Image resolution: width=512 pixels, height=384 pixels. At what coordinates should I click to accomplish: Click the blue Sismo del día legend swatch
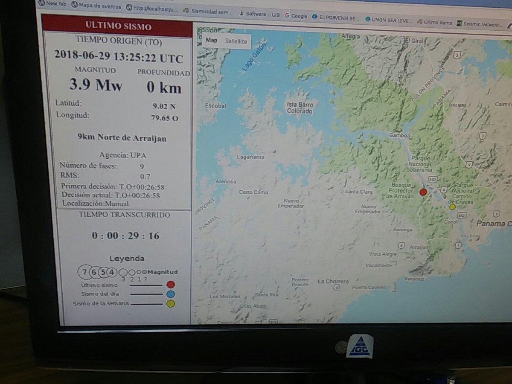[171, 294]
